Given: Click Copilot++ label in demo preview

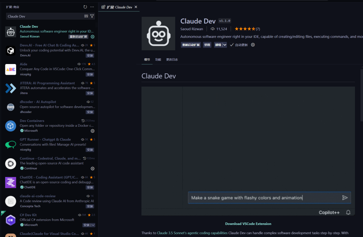Looking at the screenshot, I should click(329, 213).
